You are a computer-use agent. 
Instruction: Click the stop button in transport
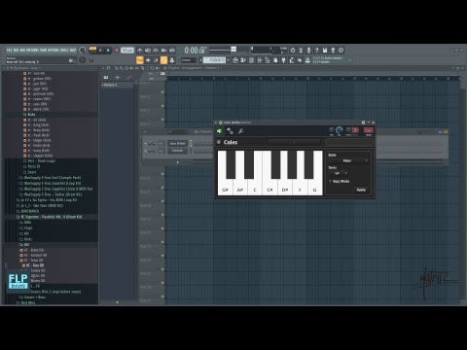108,51
